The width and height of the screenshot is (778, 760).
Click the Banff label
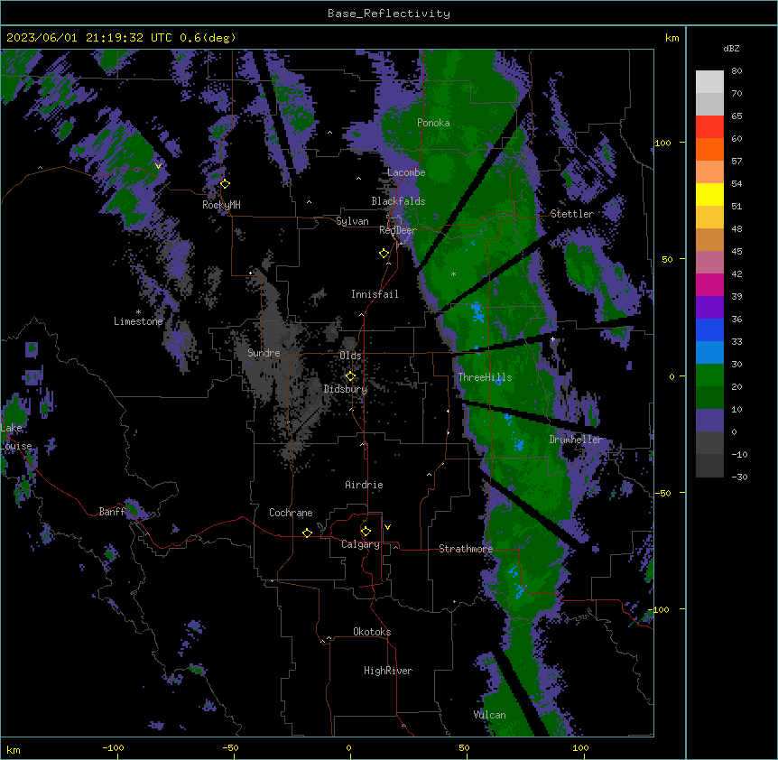[112, 512]
